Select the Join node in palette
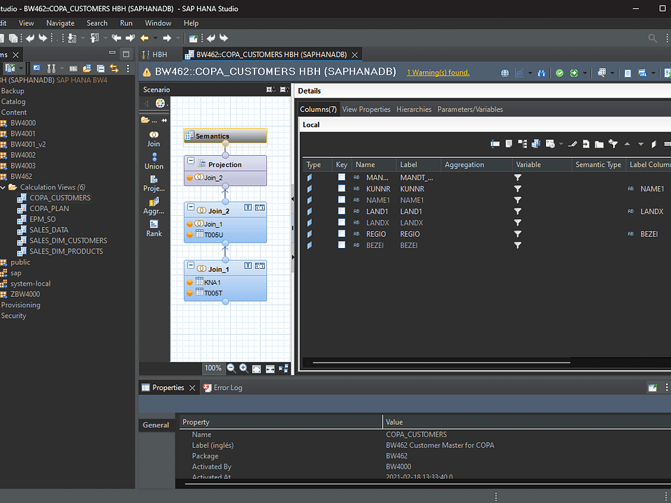The image size is (671, 503). [x=154, y=138]
